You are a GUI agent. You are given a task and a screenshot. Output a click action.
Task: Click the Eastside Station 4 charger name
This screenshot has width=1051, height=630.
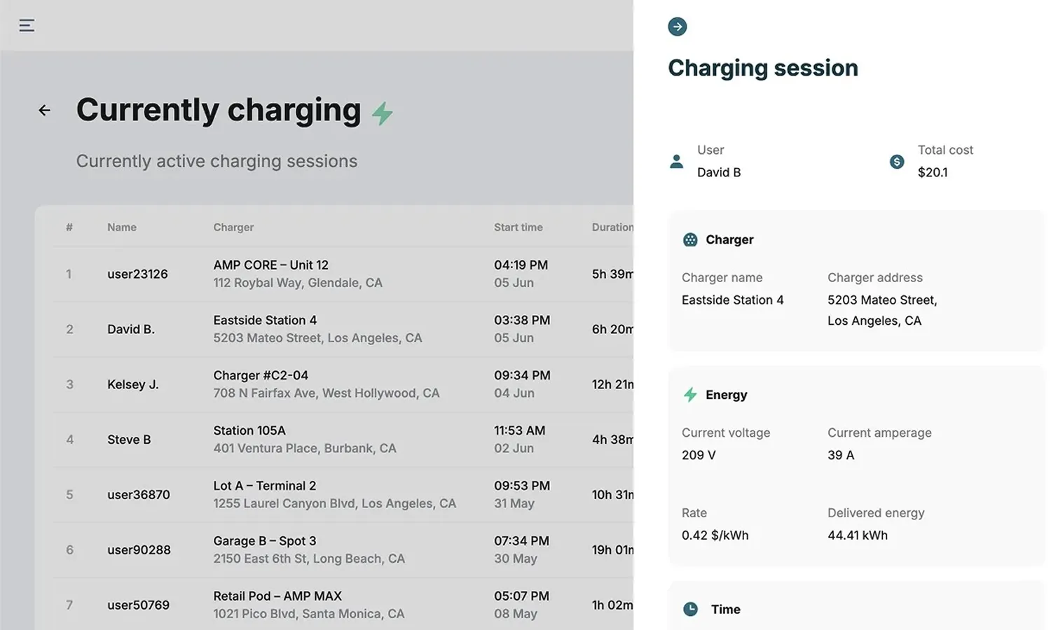[x=732, y=300]
